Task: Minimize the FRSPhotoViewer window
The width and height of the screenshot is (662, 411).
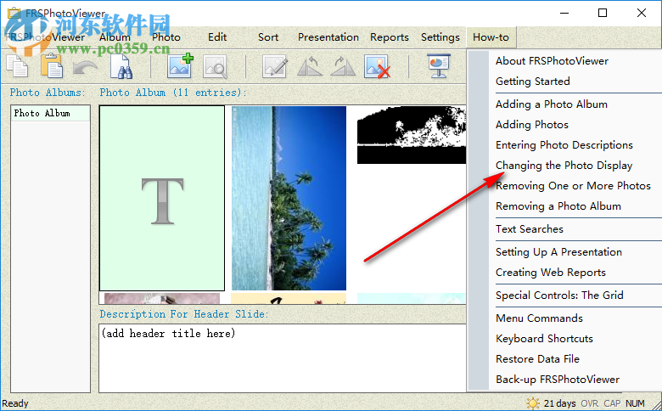Action: tap(564, 13)
